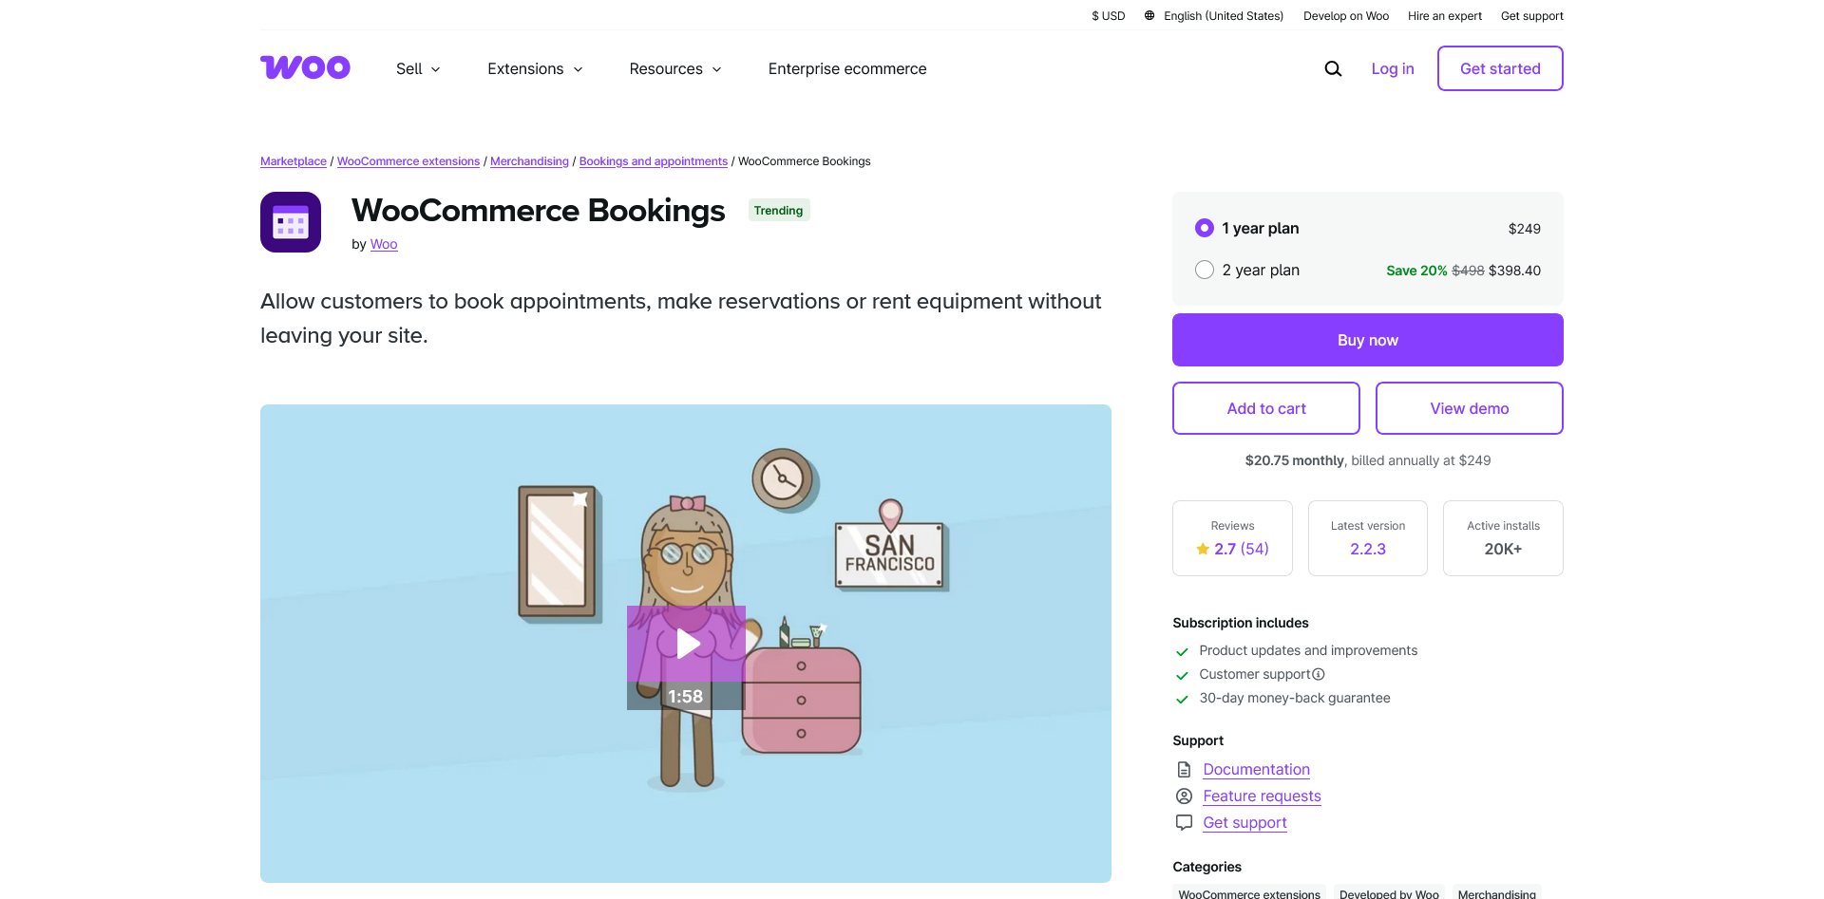The height and width of the screenshot is (899, 1824).
Task: Click the Documentation page icon
Action: coord(1184,769)
